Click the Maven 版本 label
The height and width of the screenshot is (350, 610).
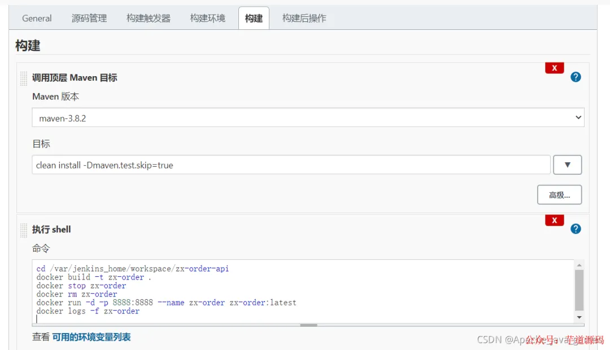pyautogui.click(x=55, y=96)
